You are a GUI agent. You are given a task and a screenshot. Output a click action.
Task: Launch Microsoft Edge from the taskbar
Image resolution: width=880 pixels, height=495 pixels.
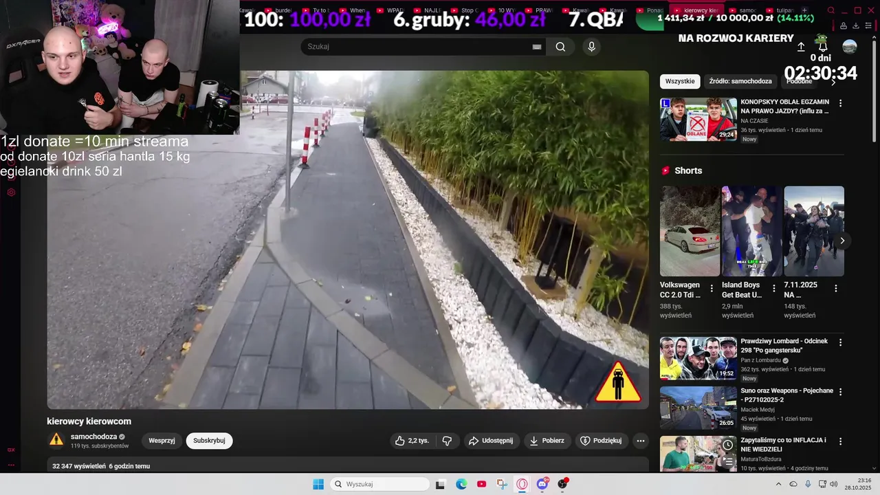(461, 484)
